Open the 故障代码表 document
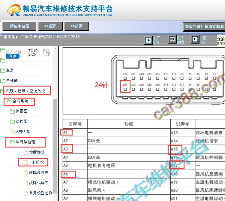This screenshot has height=201, width=225. point(39,183)
